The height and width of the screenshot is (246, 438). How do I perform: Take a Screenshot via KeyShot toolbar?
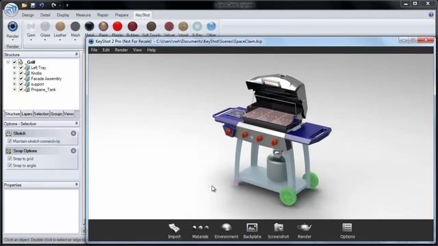279,231
